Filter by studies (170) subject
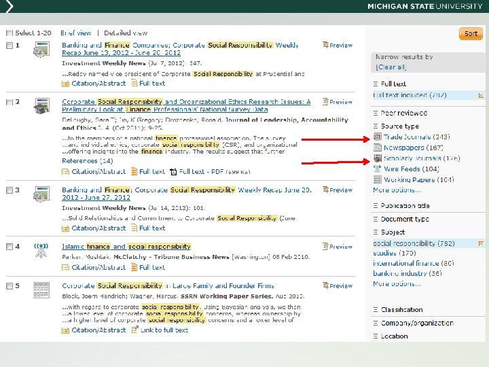Screen dimensions: 489x367 point(395,253)
